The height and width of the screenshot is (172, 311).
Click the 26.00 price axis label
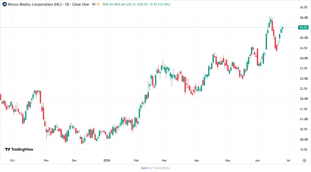pos(304,18)
